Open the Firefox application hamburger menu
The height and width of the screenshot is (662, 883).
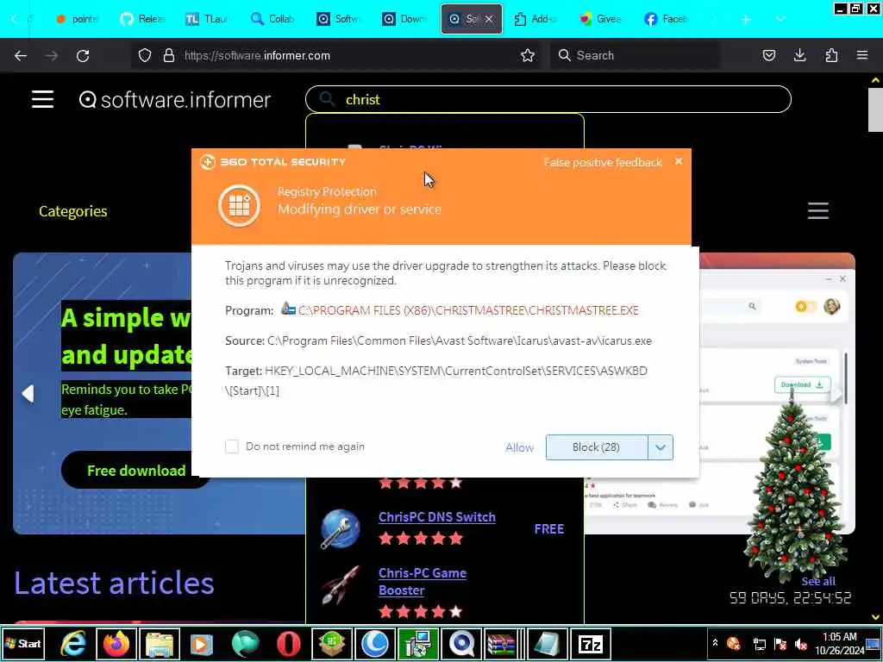(x=862, y=55)
